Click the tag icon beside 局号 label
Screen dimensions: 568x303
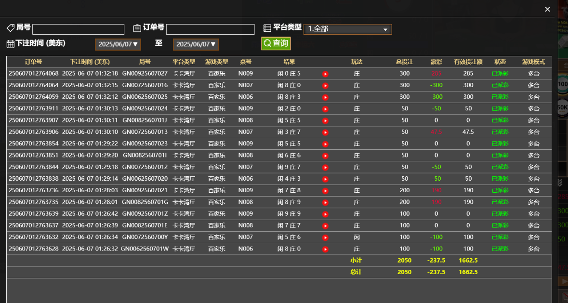(11, 27)
